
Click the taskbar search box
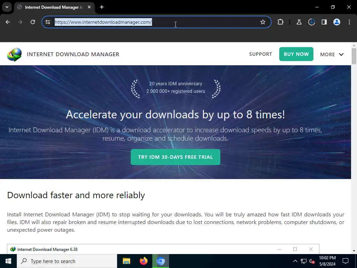point(67,261)
